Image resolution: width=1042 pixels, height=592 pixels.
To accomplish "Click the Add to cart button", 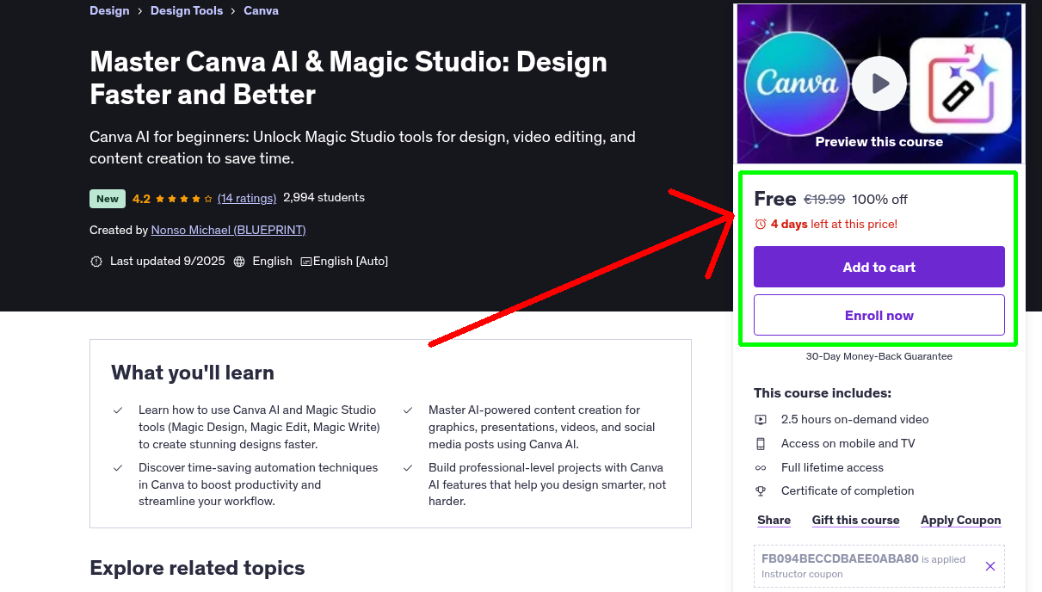I will pos(879,267).
